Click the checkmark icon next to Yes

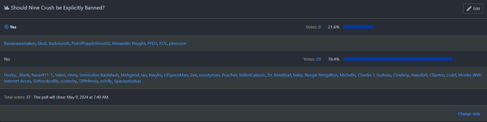tap(6, 27)
